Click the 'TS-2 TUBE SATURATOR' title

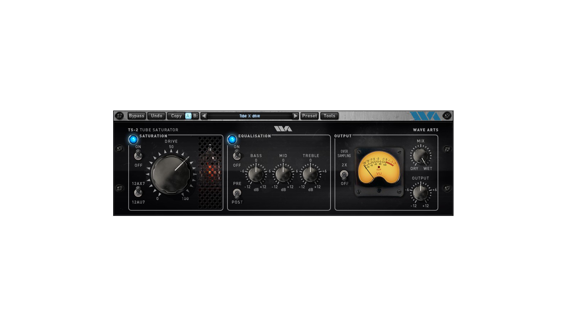coord(153,130)
